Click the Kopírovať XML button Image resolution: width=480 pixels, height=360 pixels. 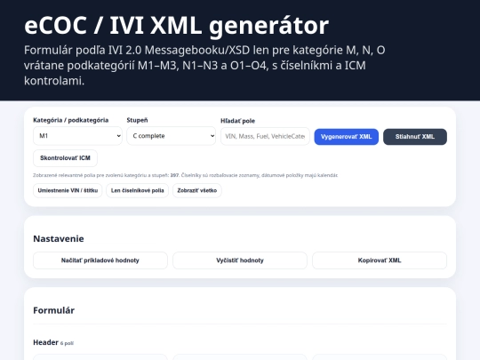[380, 260]
